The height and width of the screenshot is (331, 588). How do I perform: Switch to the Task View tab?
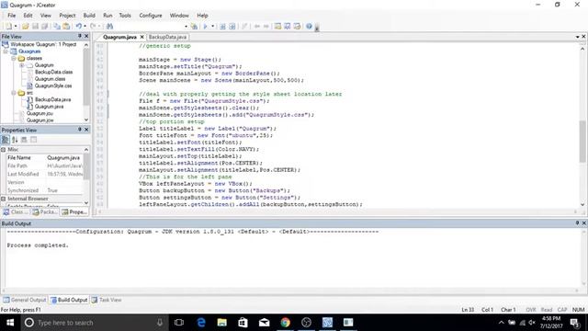pyautogui.click(x=107, y=300)
